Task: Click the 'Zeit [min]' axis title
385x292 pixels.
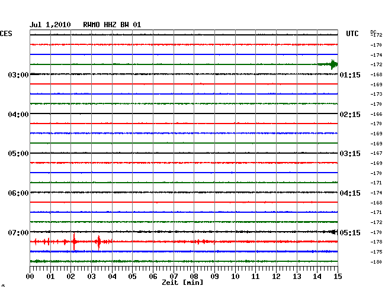Action: click(x=182, y=283)
